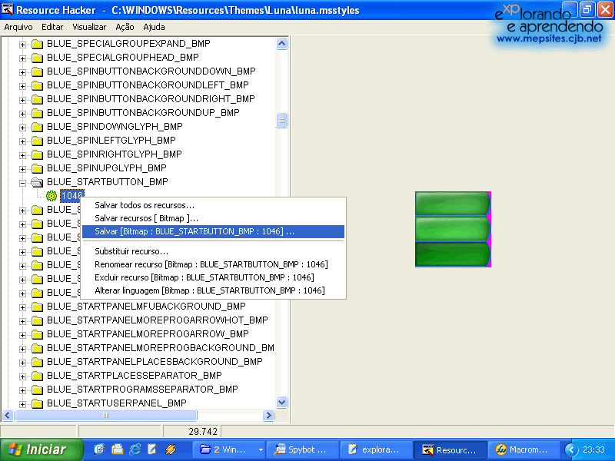
Task: Open the Visualizar menu
Action: pos(89,27)
